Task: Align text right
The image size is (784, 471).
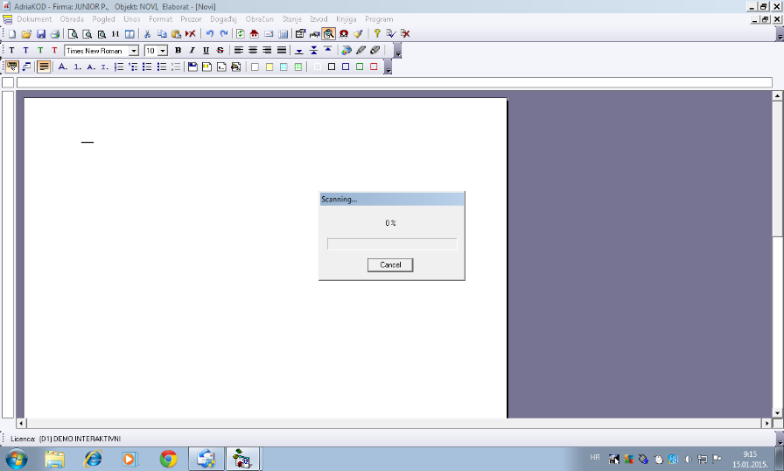Action: [x=267, y=51]
